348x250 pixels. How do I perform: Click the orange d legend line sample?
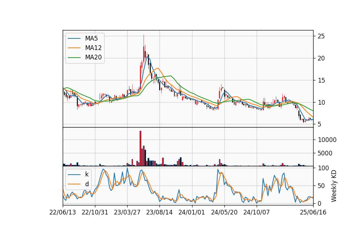point(74,184)
